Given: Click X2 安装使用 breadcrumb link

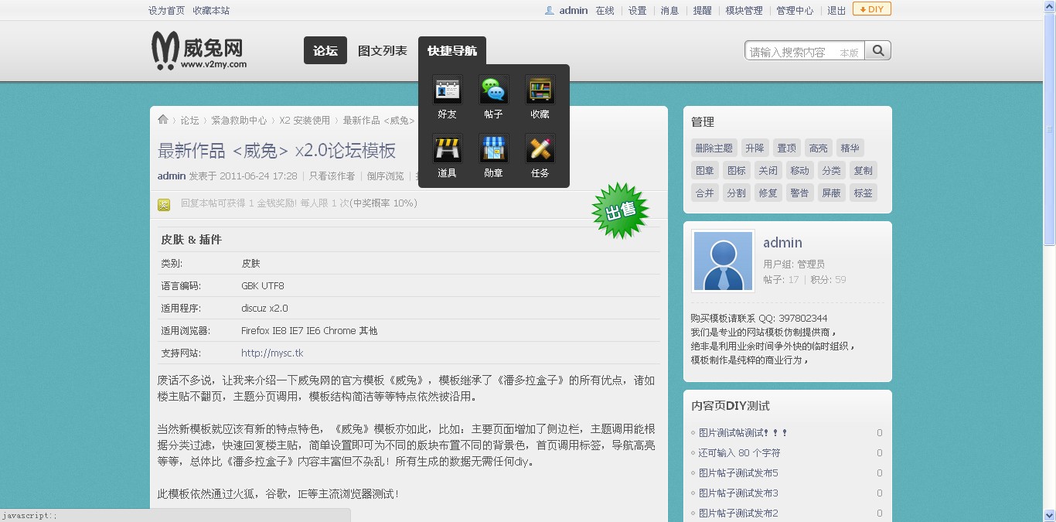Looking at the screenshot, I should 305,121.
